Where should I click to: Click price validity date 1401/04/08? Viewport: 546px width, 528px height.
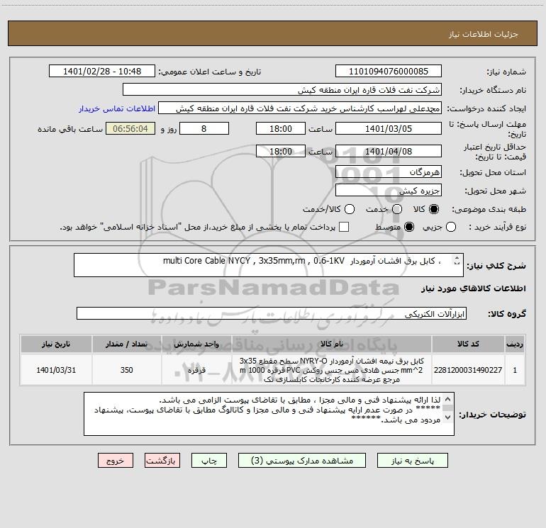click(x=389, y=151)
